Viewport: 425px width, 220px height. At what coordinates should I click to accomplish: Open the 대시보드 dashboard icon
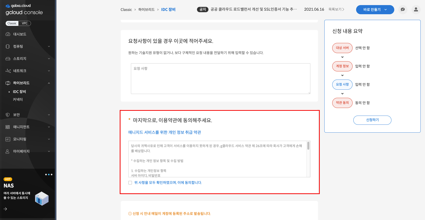point(8,34)
